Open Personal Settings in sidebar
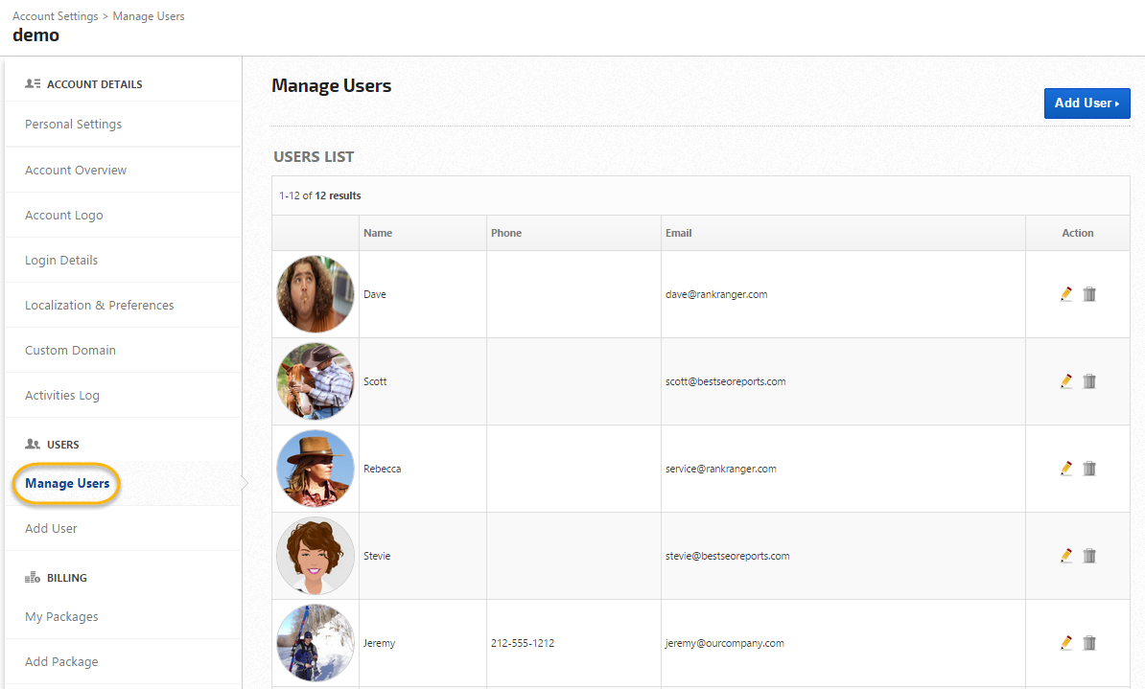The width and height of the screenshot is (1145, 689). point(73,125)
